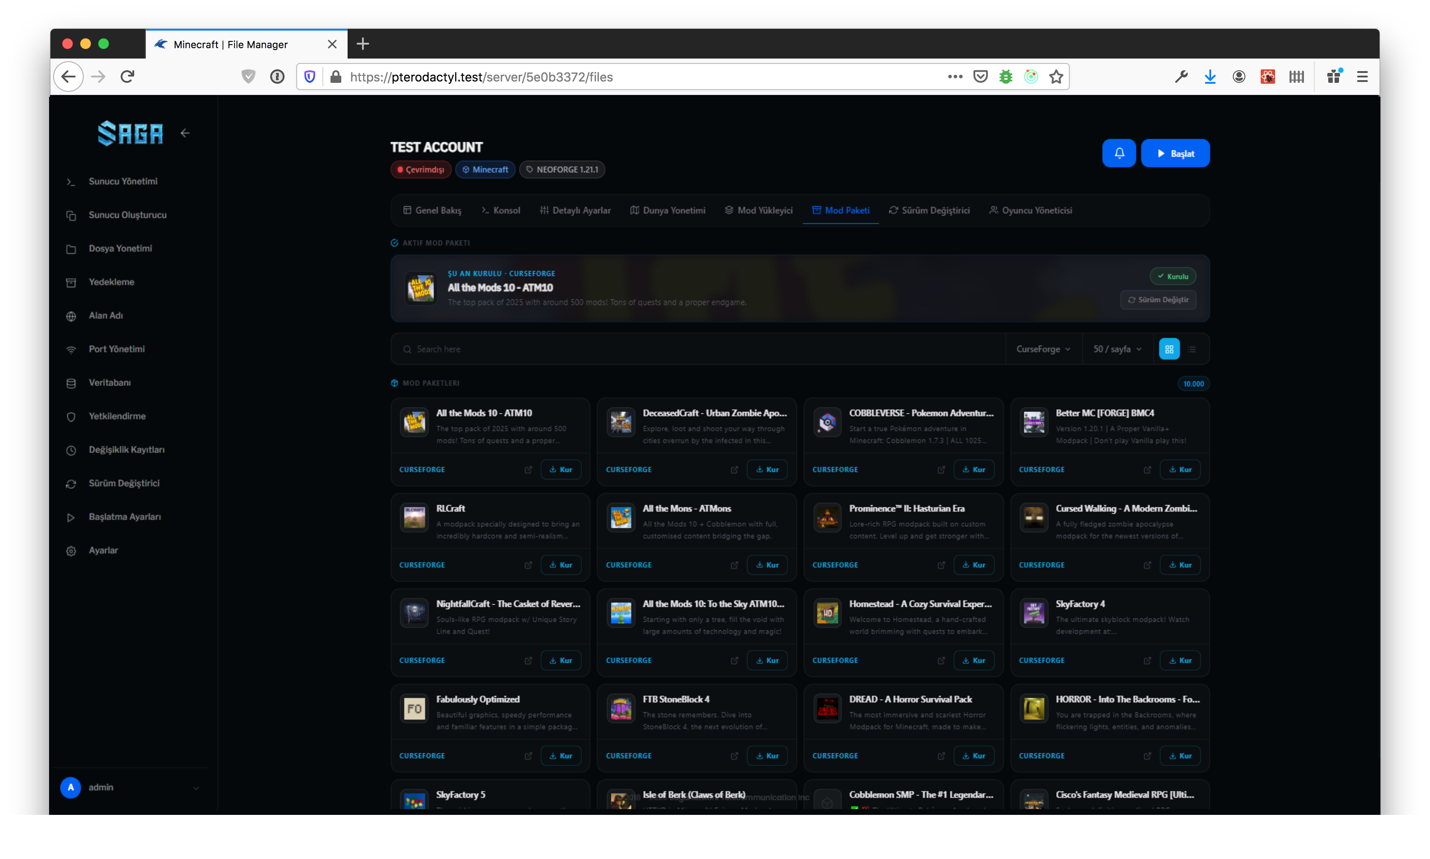The image size is (1430, 859).
Task: Click the Minecraft tag badge
Action: [x=484, y=170]
